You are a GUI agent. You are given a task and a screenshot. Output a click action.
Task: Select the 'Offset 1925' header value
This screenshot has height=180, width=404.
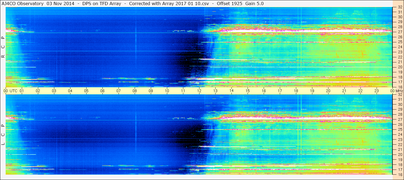(x=229, y=3)
